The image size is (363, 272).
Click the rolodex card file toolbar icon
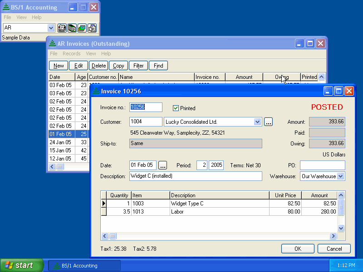[62, 28]
